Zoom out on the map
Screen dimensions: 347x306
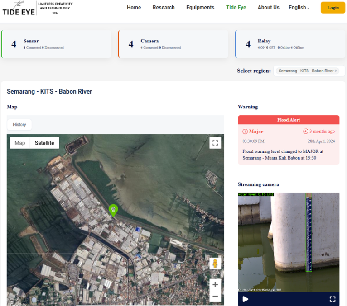215,297
